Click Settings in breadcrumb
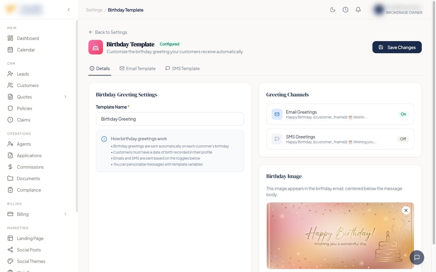The image size is (436, 272). 94,10
